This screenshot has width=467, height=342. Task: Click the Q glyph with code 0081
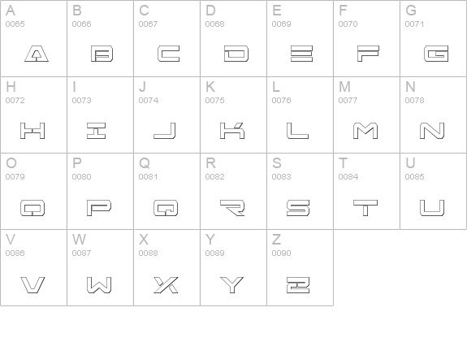(166, 208)
